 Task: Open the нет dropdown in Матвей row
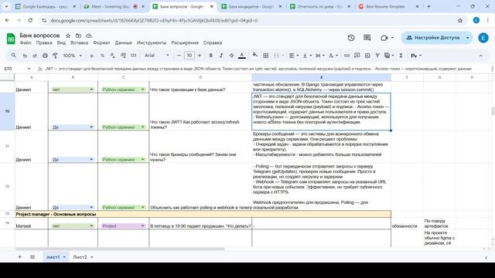(x=73, y=226)
